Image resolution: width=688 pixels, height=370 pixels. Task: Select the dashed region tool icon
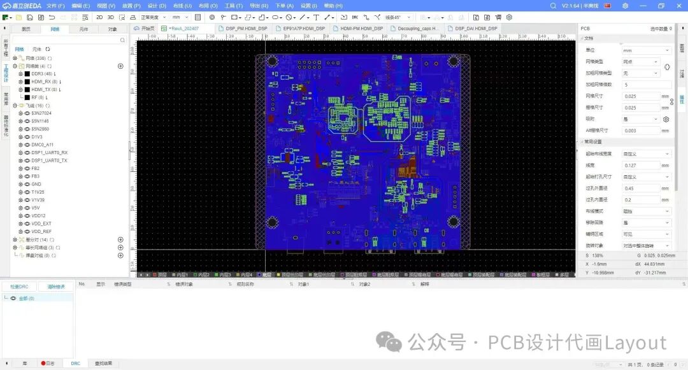(x=248, y=18)
